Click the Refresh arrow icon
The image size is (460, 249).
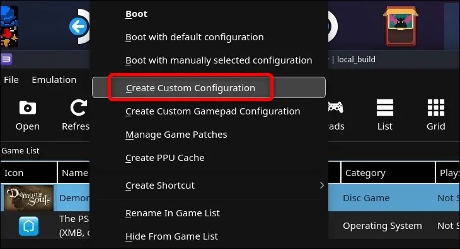pos(79,108)
